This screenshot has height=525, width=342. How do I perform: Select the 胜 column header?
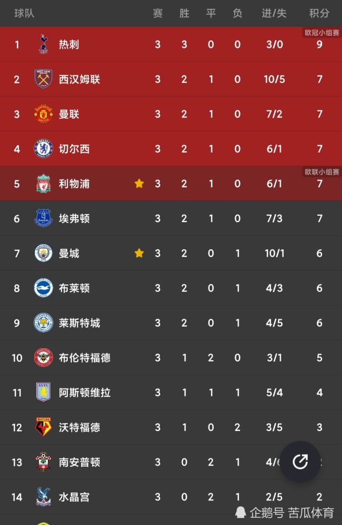click(x=184, y=14)
